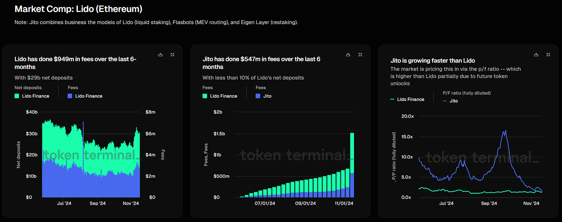
Task: Select title "Lido has done $949m in fees"
Action: pyautogui.click(x=75, y=63)
